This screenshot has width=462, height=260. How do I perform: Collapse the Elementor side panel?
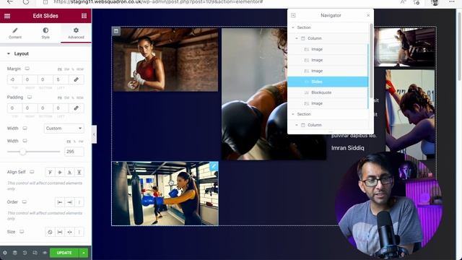[x=94, y=134]
